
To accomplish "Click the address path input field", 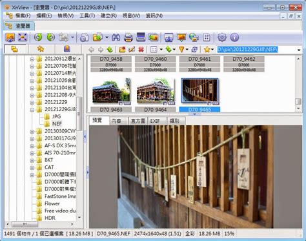I will 256,50.
